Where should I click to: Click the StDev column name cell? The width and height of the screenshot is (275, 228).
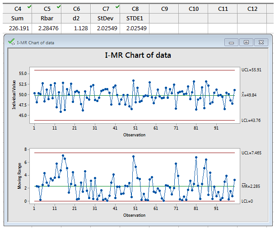point(106,19)
